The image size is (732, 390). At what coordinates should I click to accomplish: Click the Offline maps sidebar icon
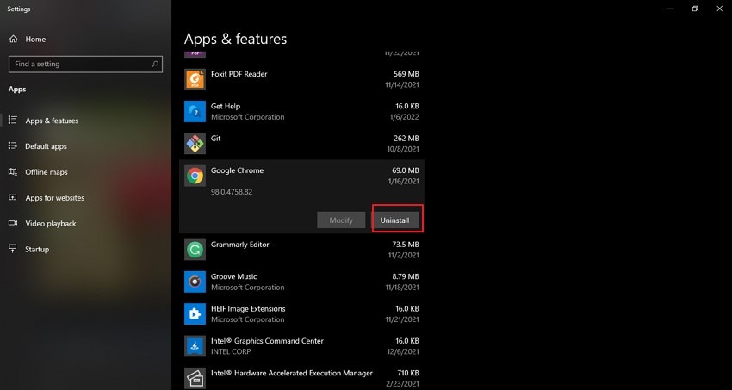coord(13,171)
